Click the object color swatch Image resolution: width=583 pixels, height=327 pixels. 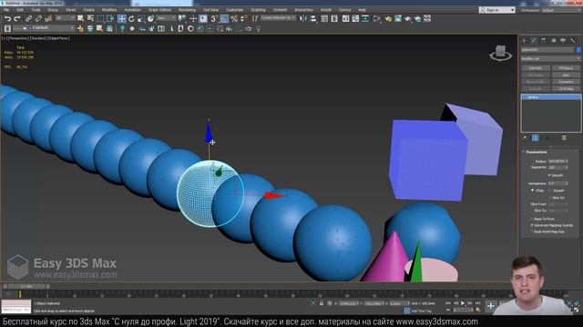tap(578, 50)
